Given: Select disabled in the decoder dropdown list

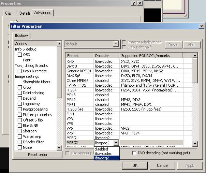Looking at the screenshot, I should pyautogui.click(x=101, y=149).
